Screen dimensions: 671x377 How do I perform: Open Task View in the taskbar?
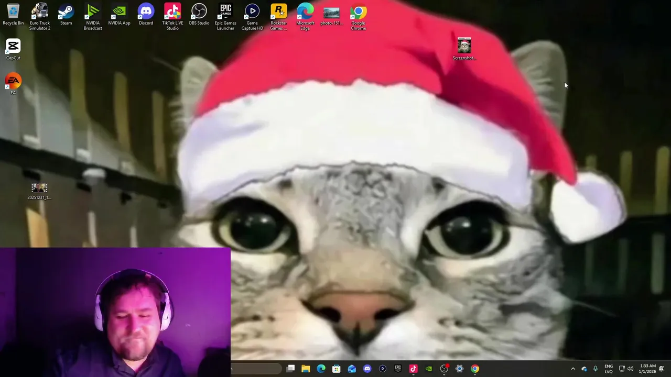point(291,369)
